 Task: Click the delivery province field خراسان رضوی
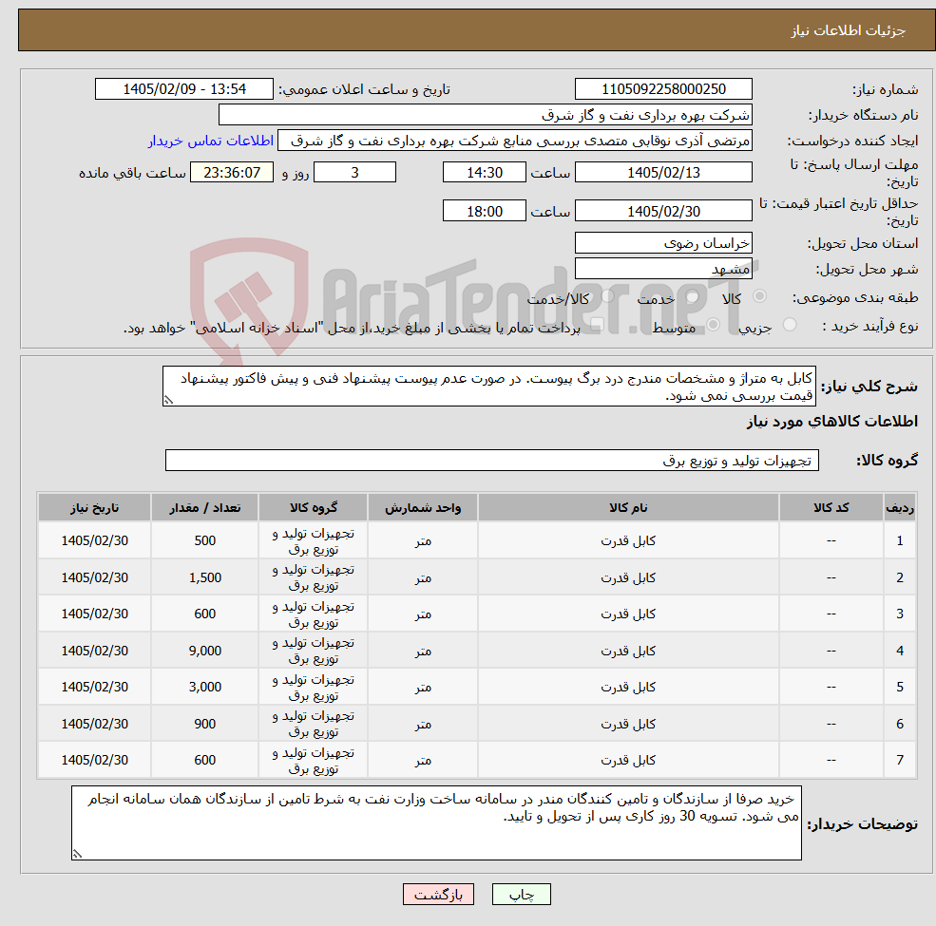pos(663,243)
